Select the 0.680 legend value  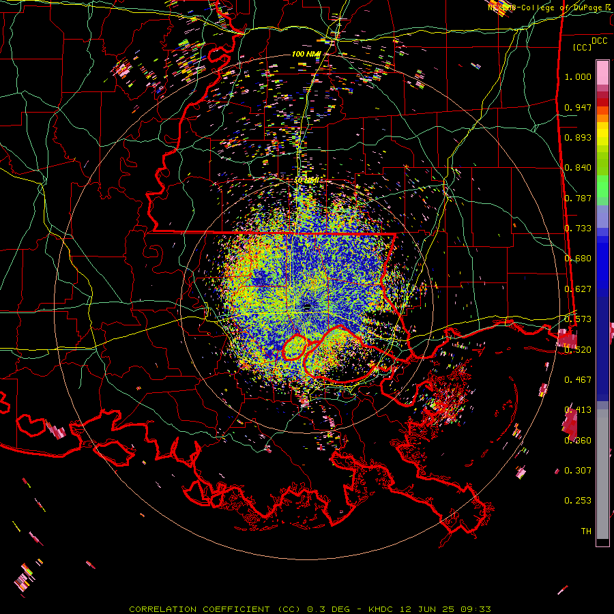tap(578, 259)
